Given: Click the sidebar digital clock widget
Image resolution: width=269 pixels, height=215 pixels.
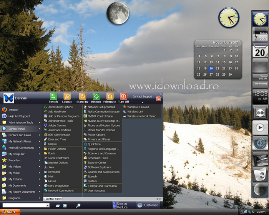Looking at the screenshot, I should pyautogui.click(x=260, y=96).
